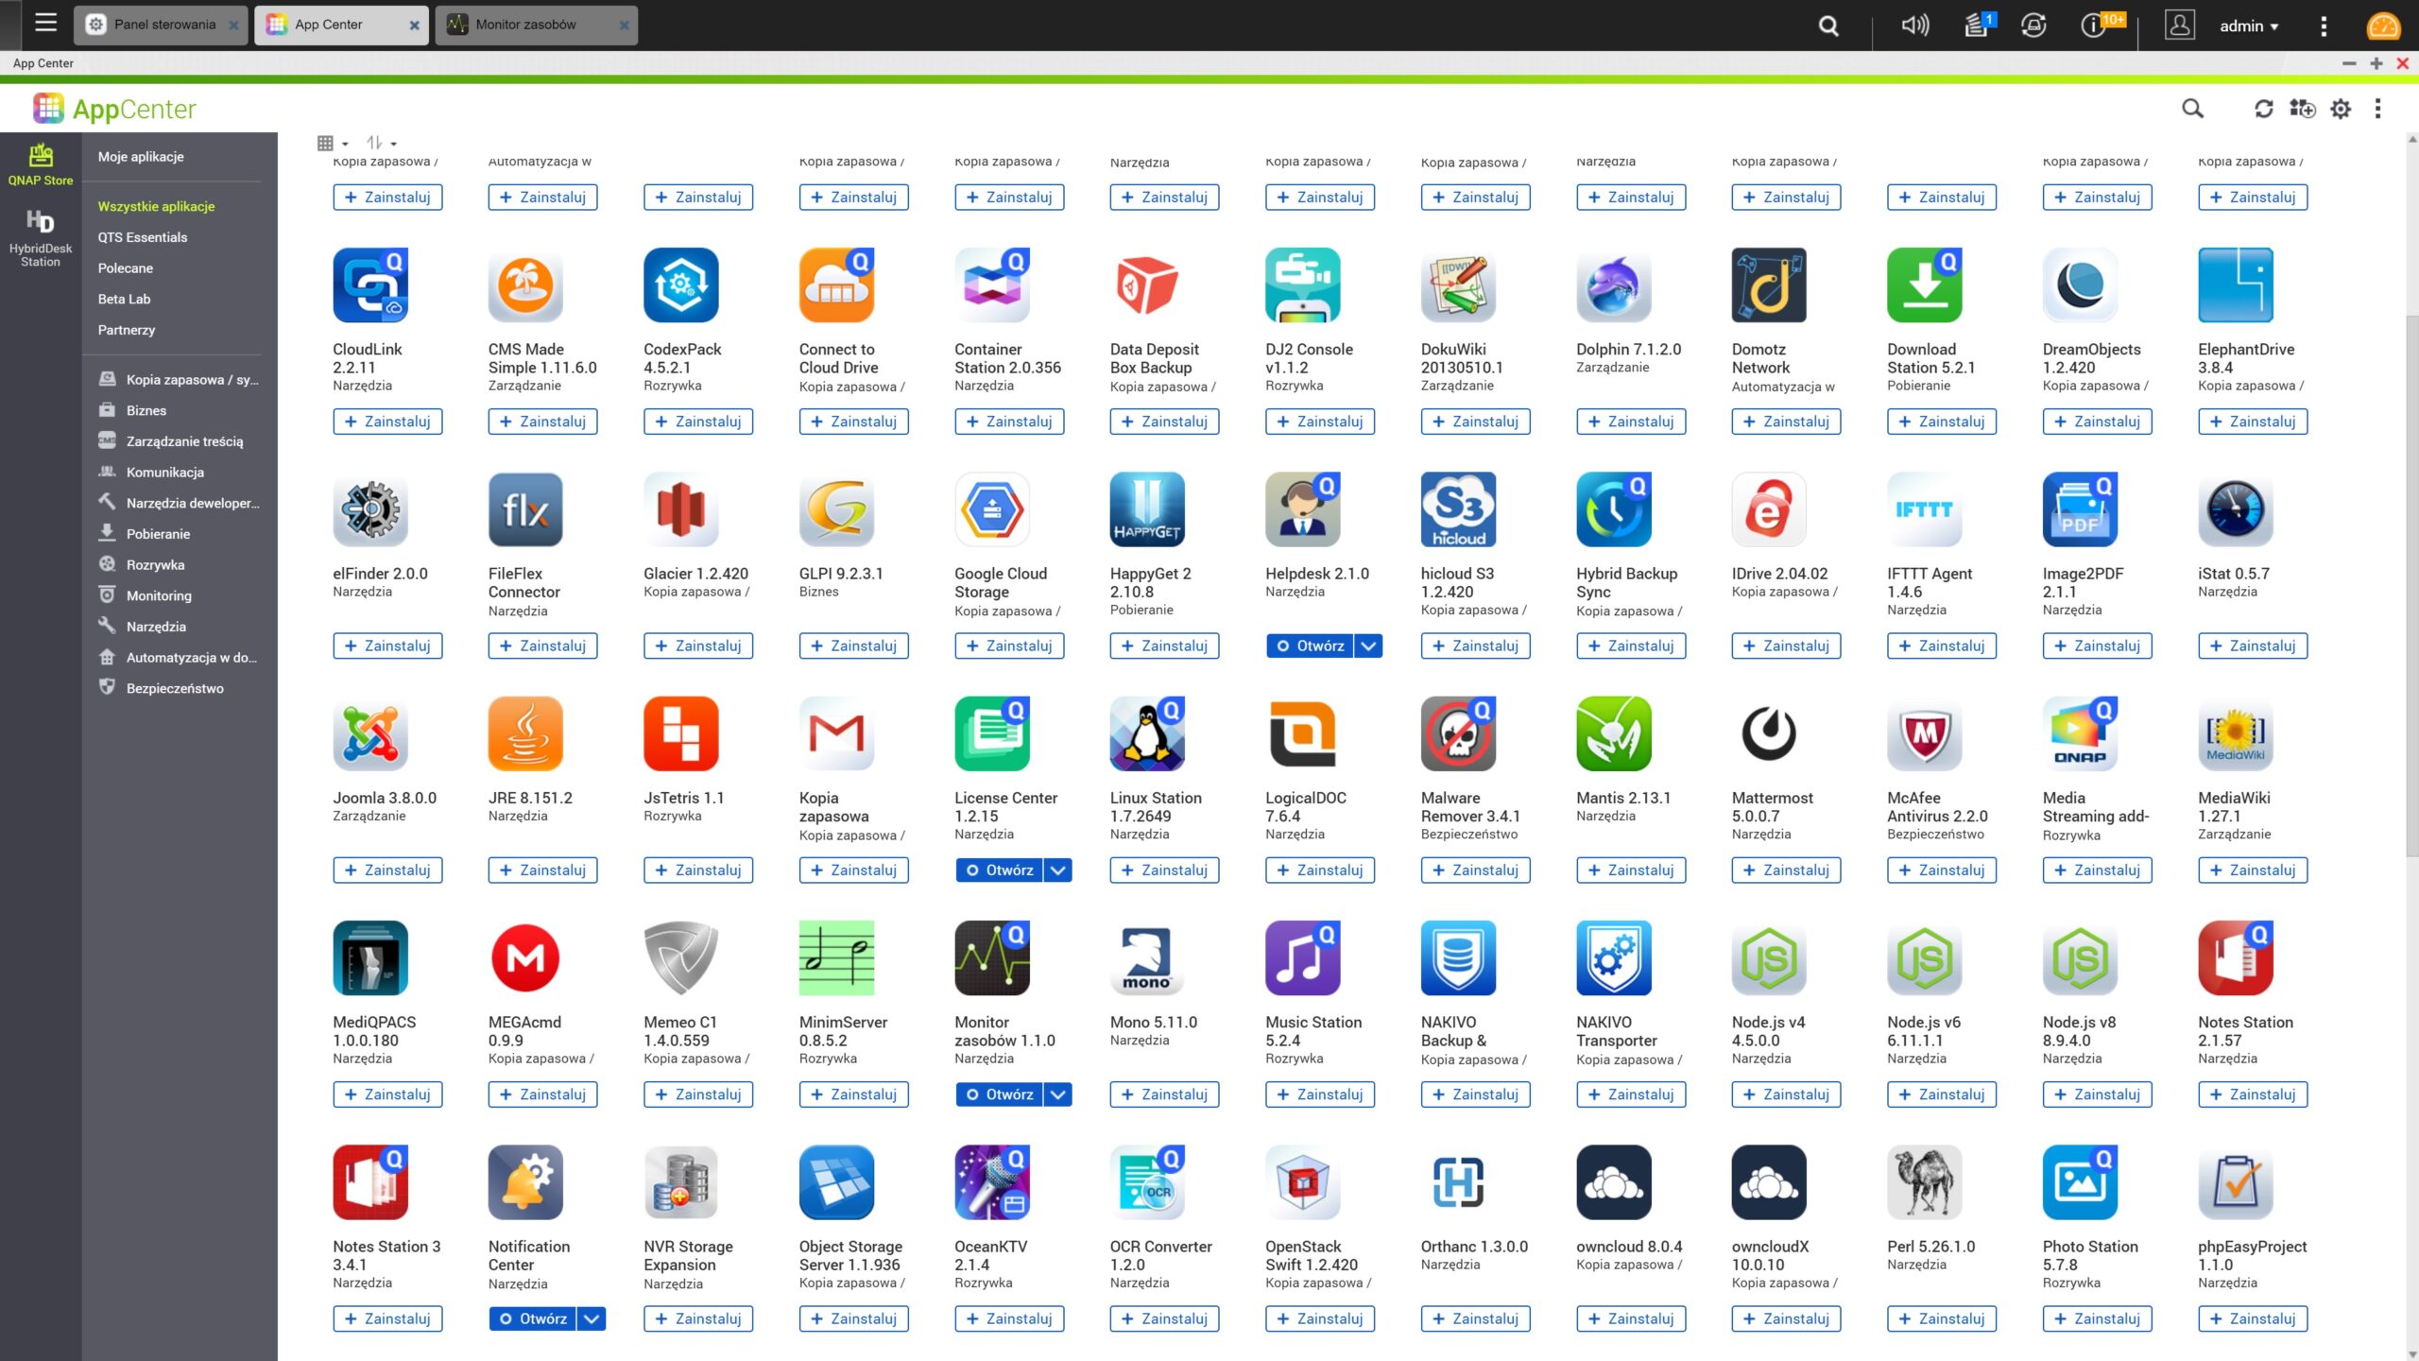Click Otwórz for License Center
The width and height of the screenshot is (2419, 1361).
(x=999, y=870)
